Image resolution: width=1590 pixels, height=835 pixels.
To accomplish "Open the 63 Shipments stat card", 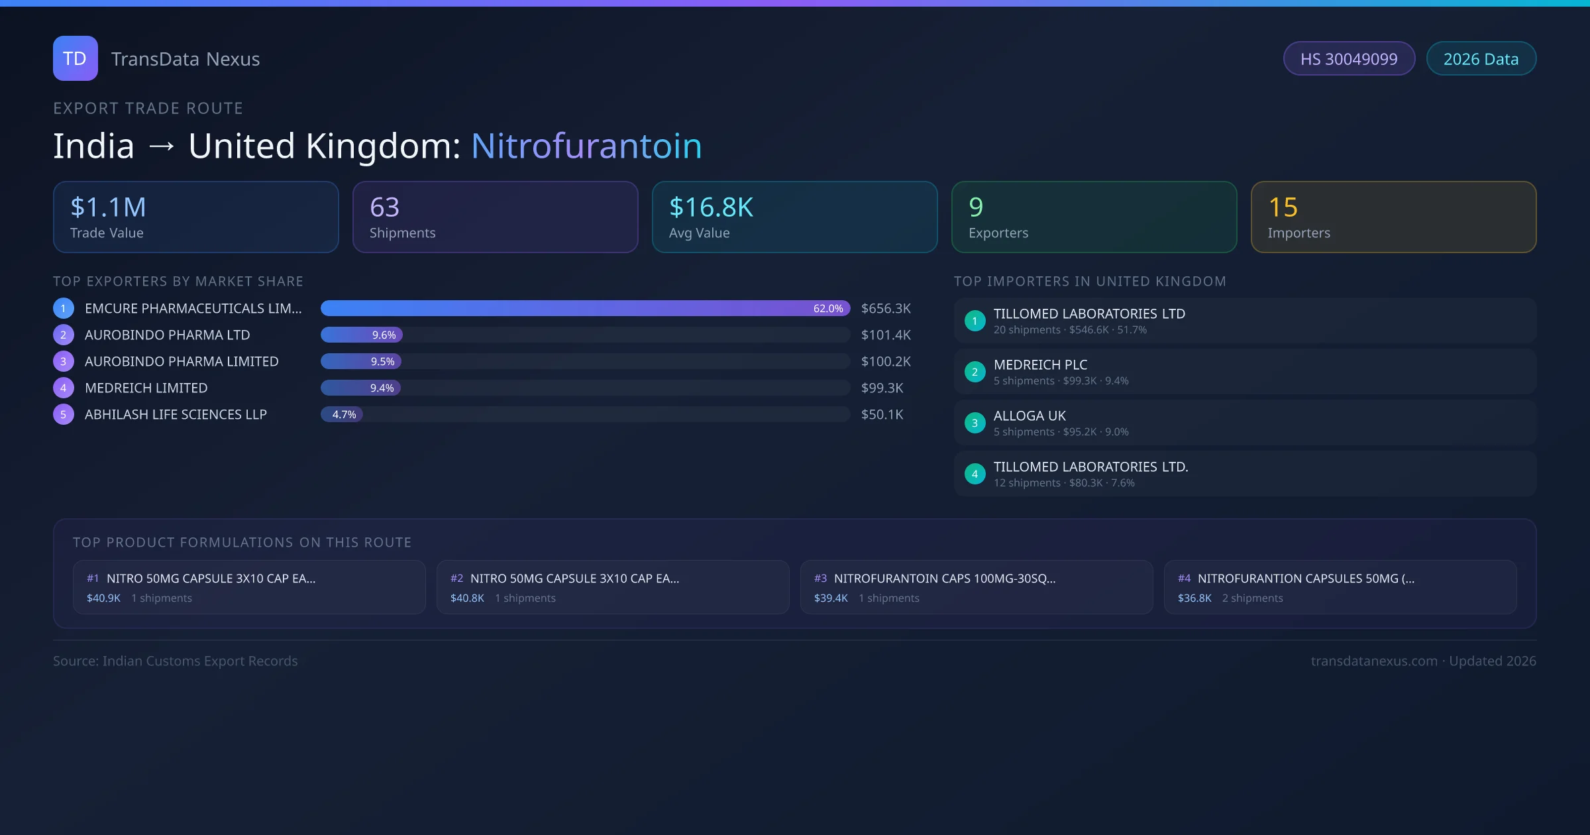I will pos(495,217).
